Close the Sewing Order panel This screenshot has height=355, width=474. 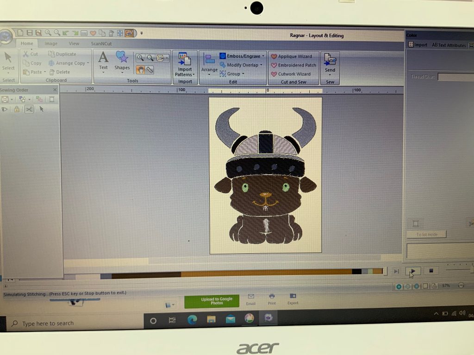[55, 90]
